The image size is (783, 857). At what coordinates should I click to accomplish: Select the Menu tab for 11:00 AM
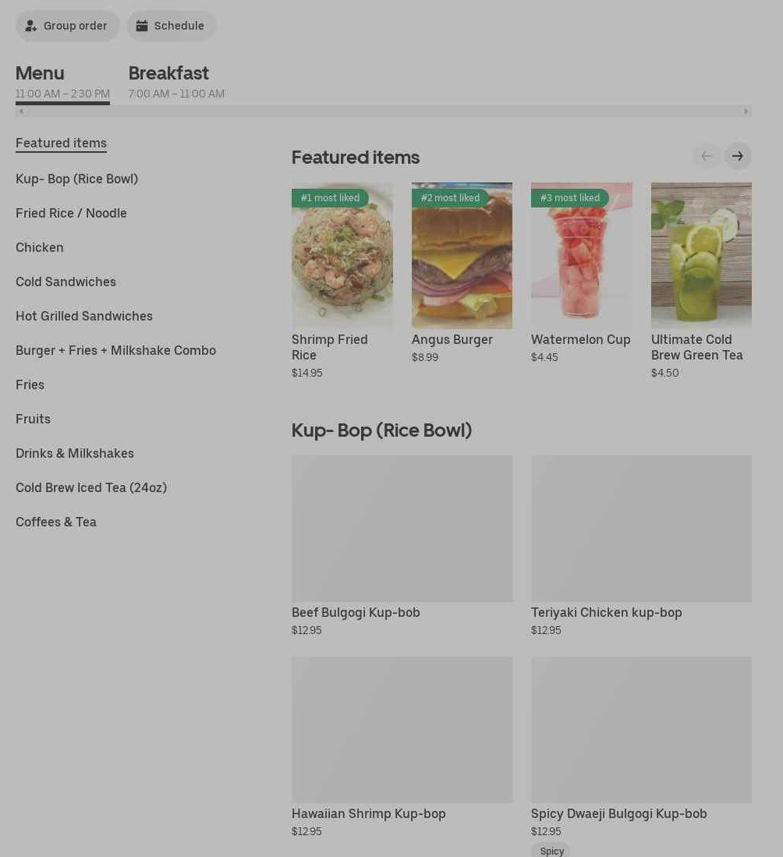(x=62, y=82)
